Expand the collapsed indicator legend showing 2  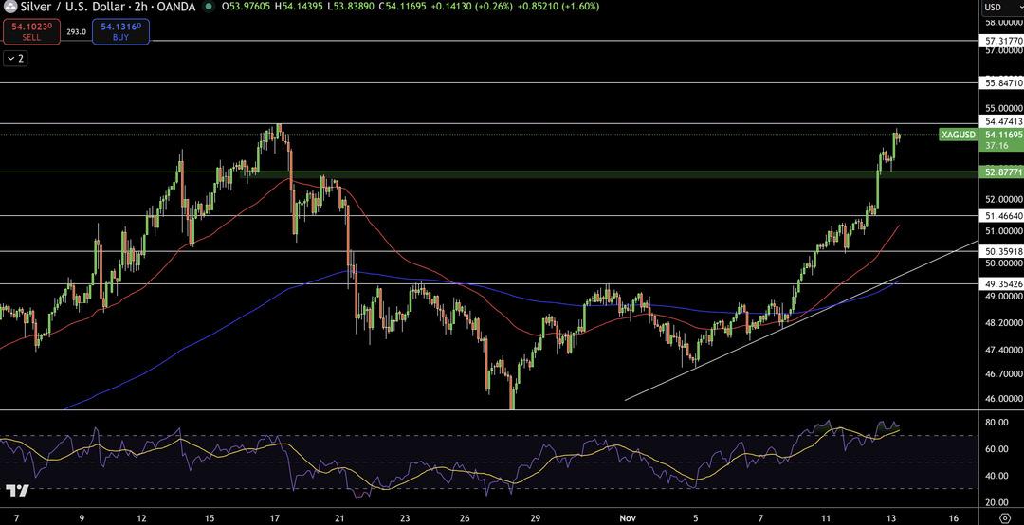[x=15, y=59]
